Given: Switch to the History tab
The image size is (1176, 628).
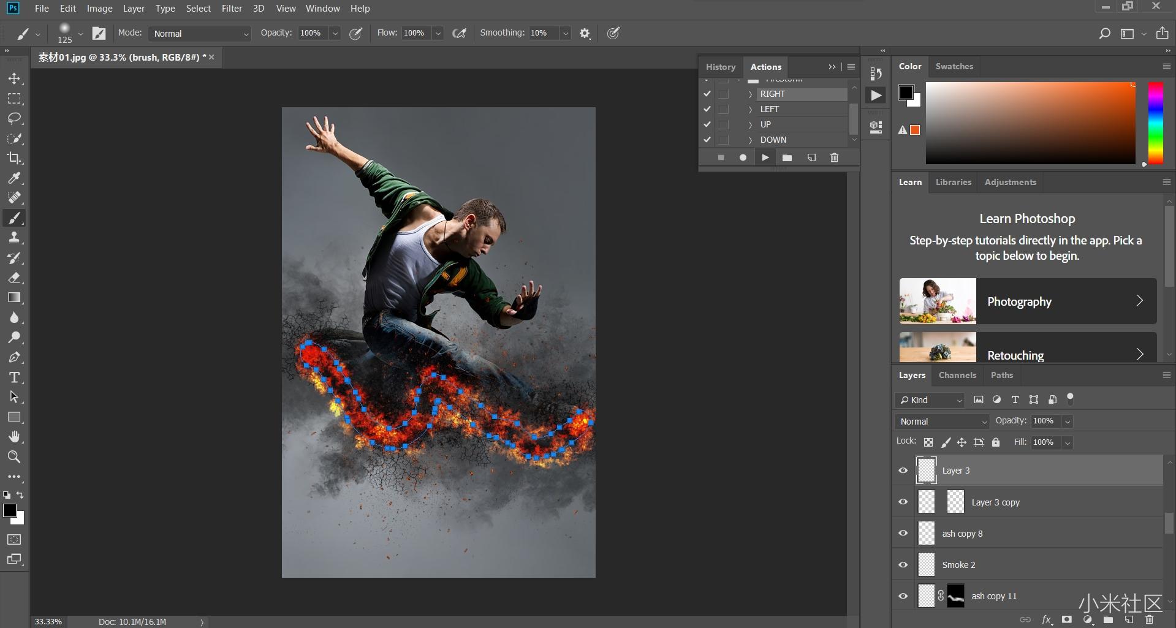Looking at the screenshot, I should [720, 67].
